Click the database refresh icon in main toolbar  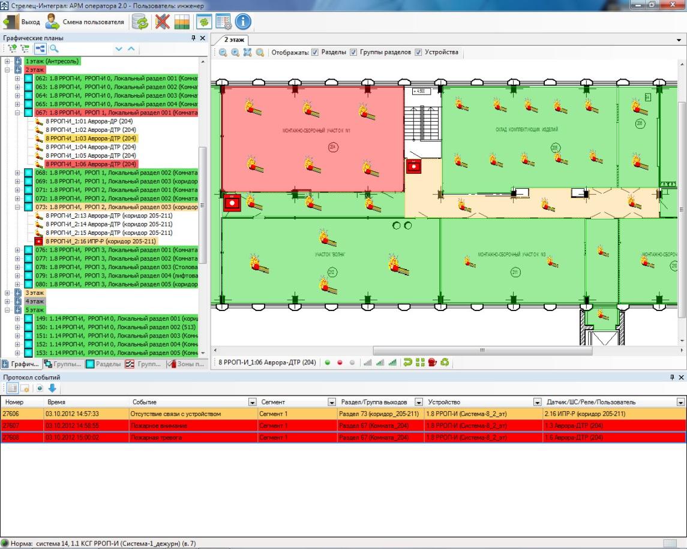point(140,22)
